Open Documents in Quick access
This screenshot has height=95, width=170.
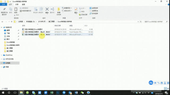8,36
